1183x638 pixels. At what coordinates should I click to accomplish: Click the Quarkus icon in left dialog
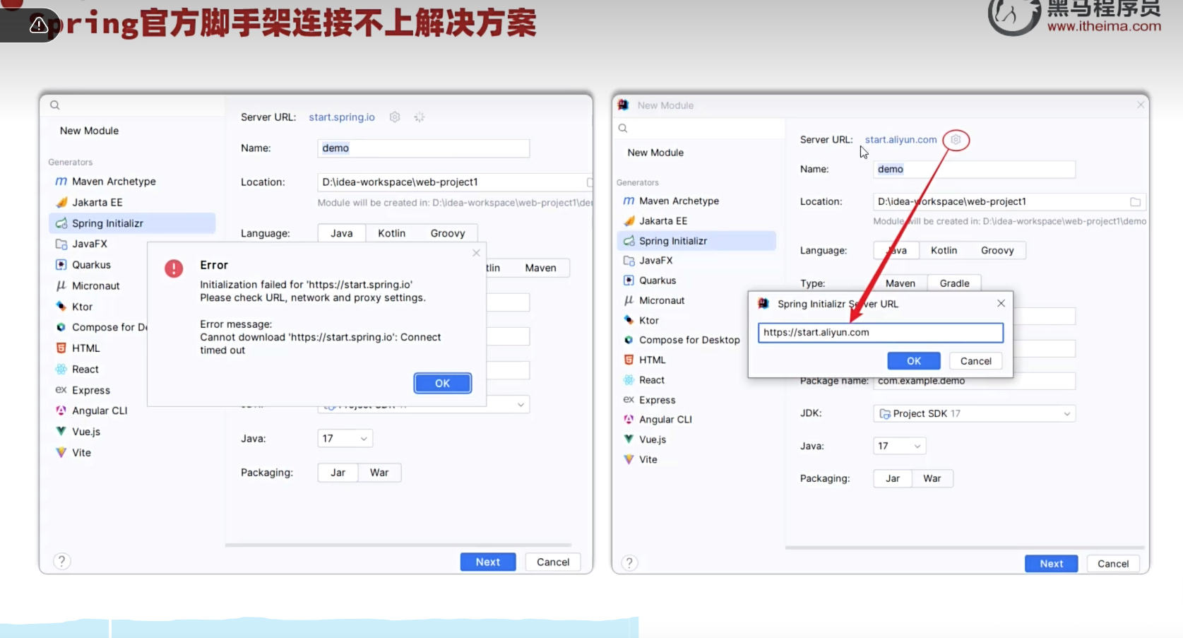(x=61, y=265)
